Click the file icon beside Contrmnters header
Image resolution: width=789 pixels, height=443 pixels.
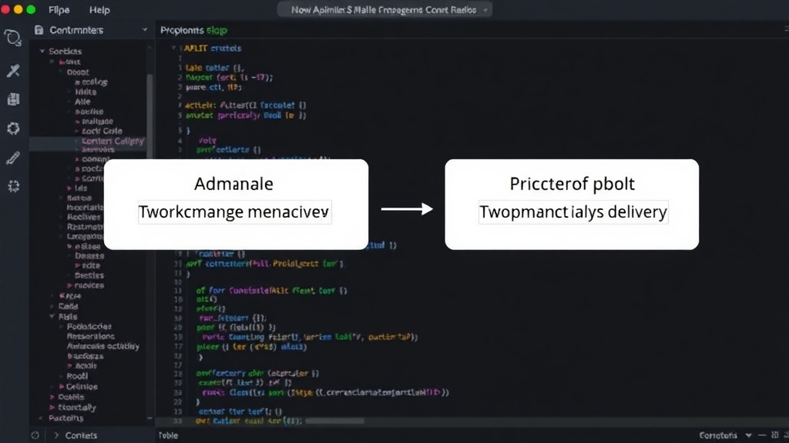[x=39, y=30]
